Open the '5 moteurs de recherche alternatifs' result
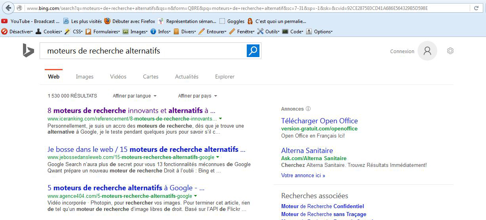 [x=126, y=188]
